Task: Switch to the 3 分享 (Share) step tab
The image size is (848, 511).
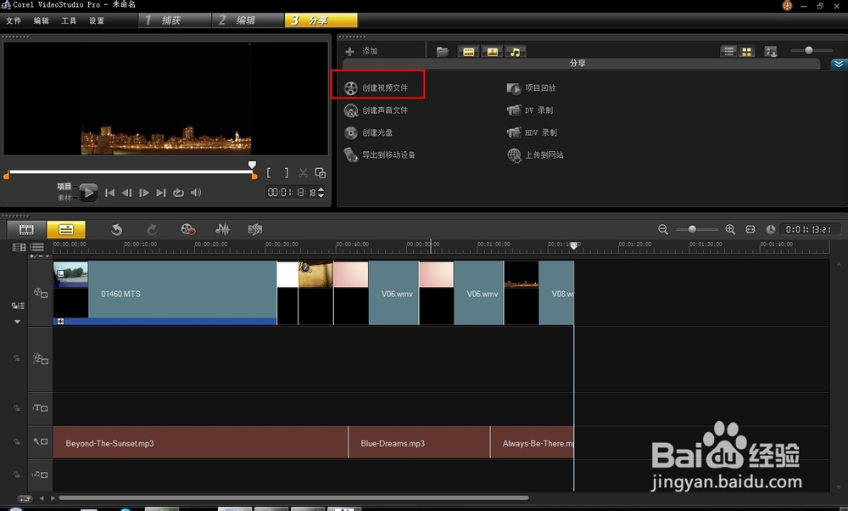Action: coord(321,20)
